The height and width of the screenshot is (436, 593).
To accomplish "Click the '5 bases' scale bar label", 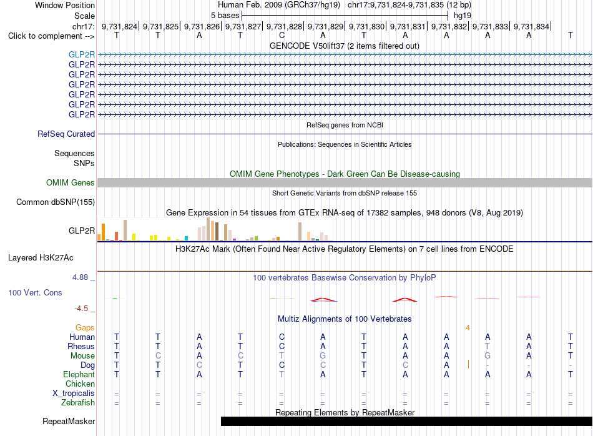I will 225,16.
